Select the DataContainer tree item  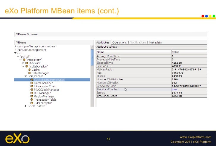[43, 83]
